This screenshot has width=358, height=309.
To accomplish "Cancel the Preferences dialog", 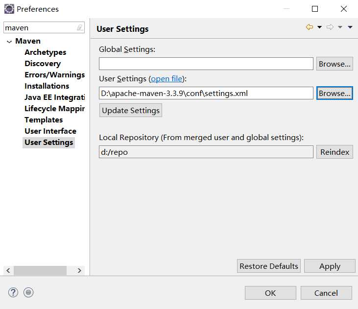I will tap(326, 293).
